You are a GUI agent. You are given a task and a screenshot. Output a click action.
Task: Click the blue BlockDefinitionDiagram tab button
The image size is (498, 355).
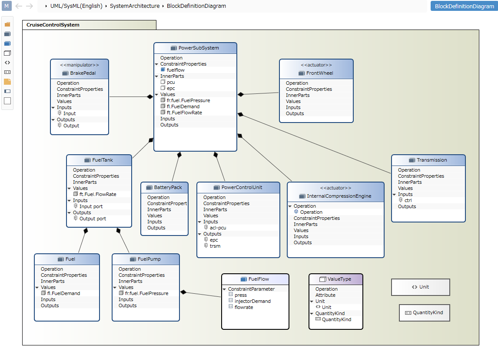[x=464, y=6]
